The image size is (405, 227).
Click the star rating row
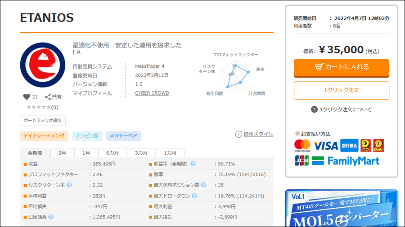[42, 107]
